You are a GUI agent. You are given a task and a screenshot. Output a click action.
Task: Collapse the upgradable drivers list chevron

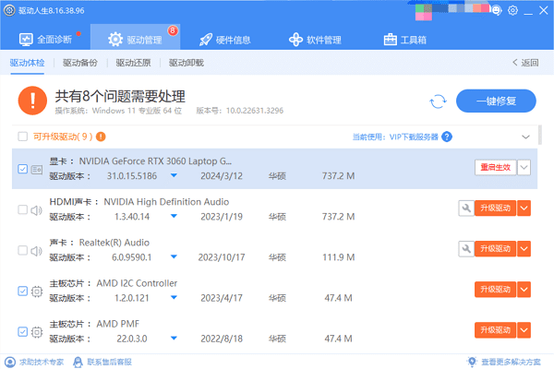pyautogui.click(x=526, y=137)
